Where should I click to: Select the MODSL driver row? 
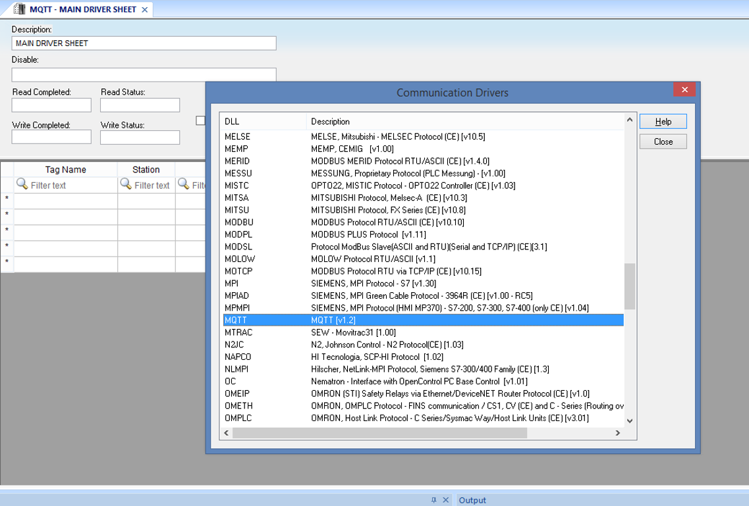[423, 247]
